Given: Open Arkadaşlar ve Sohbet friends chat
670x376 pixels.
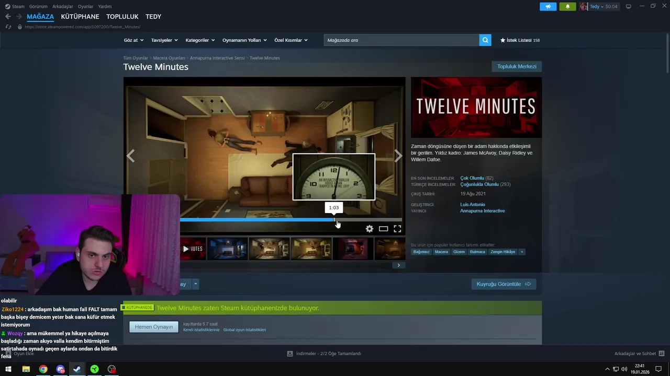Looking at the screenshot, I should click(639, 354).
